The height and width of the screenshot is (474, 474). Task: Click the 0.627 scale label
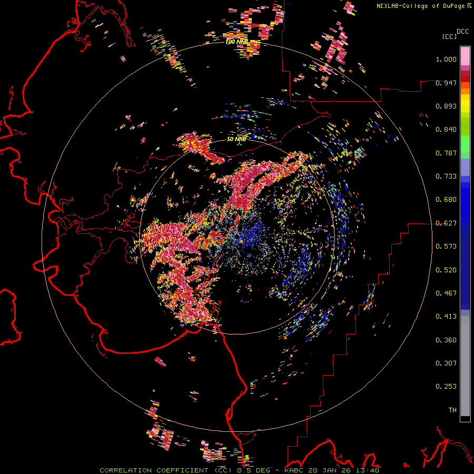(x=446, y=223)
